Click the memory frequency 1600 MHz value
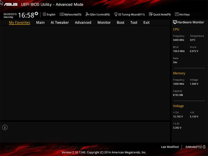This screenshot has height=156, width=208. (179, 84)
